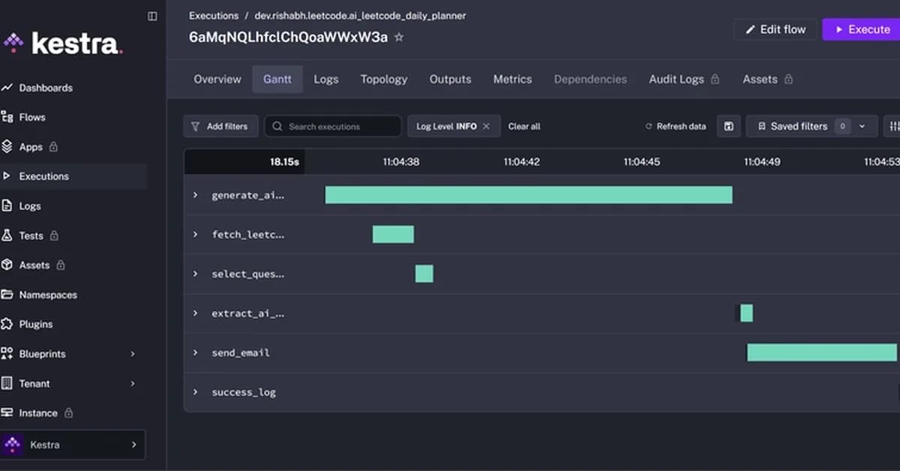Open the Saved filters dropdown

[811, 126]
